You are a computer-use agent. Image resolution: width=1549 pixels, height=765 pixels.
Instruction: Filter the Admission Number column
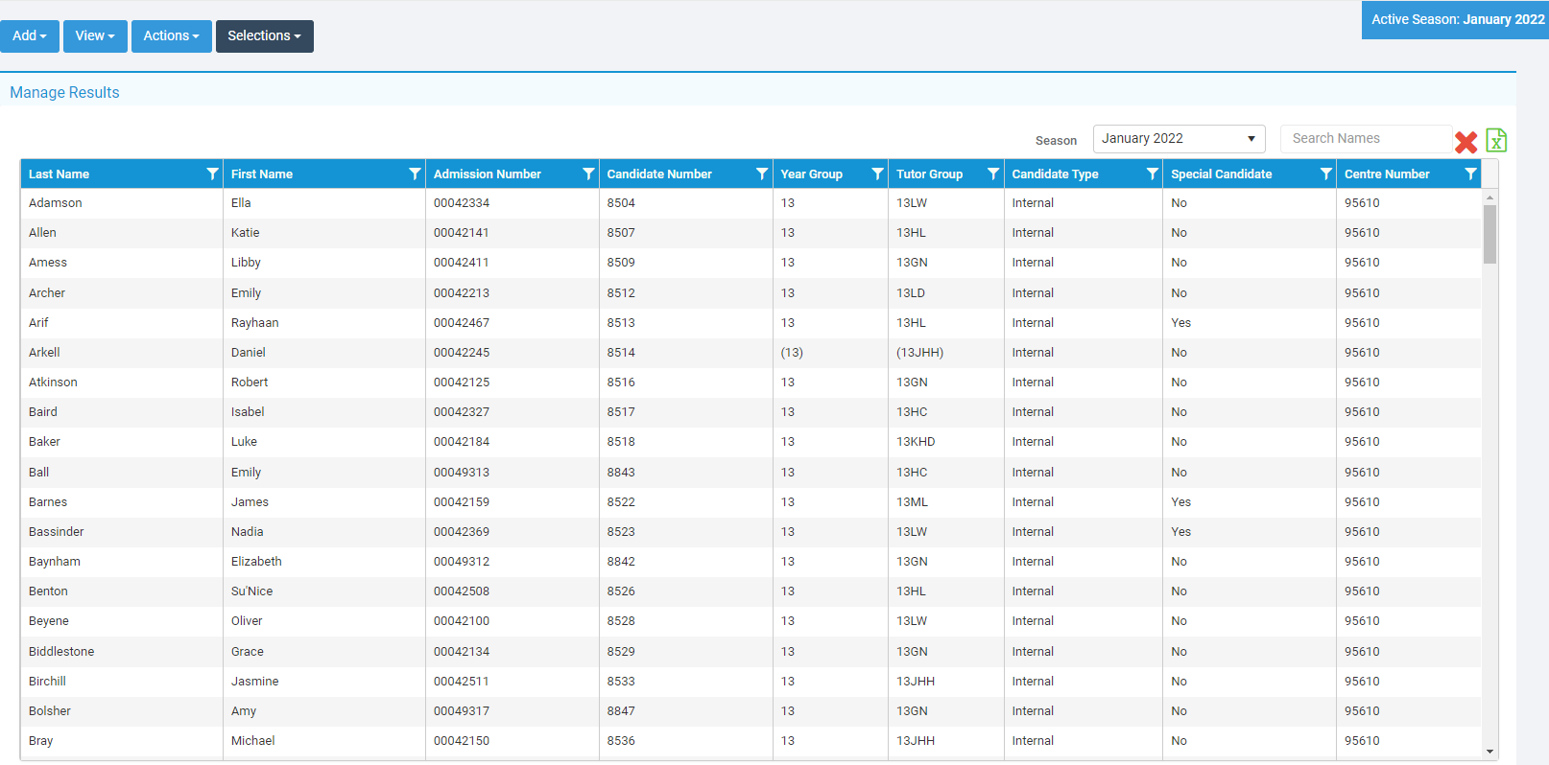588,174
